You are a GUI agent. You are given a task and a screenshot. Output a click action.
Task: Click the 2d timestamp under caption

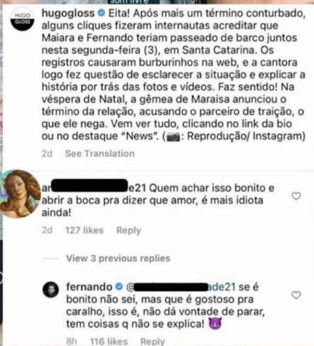pos(47,154)
